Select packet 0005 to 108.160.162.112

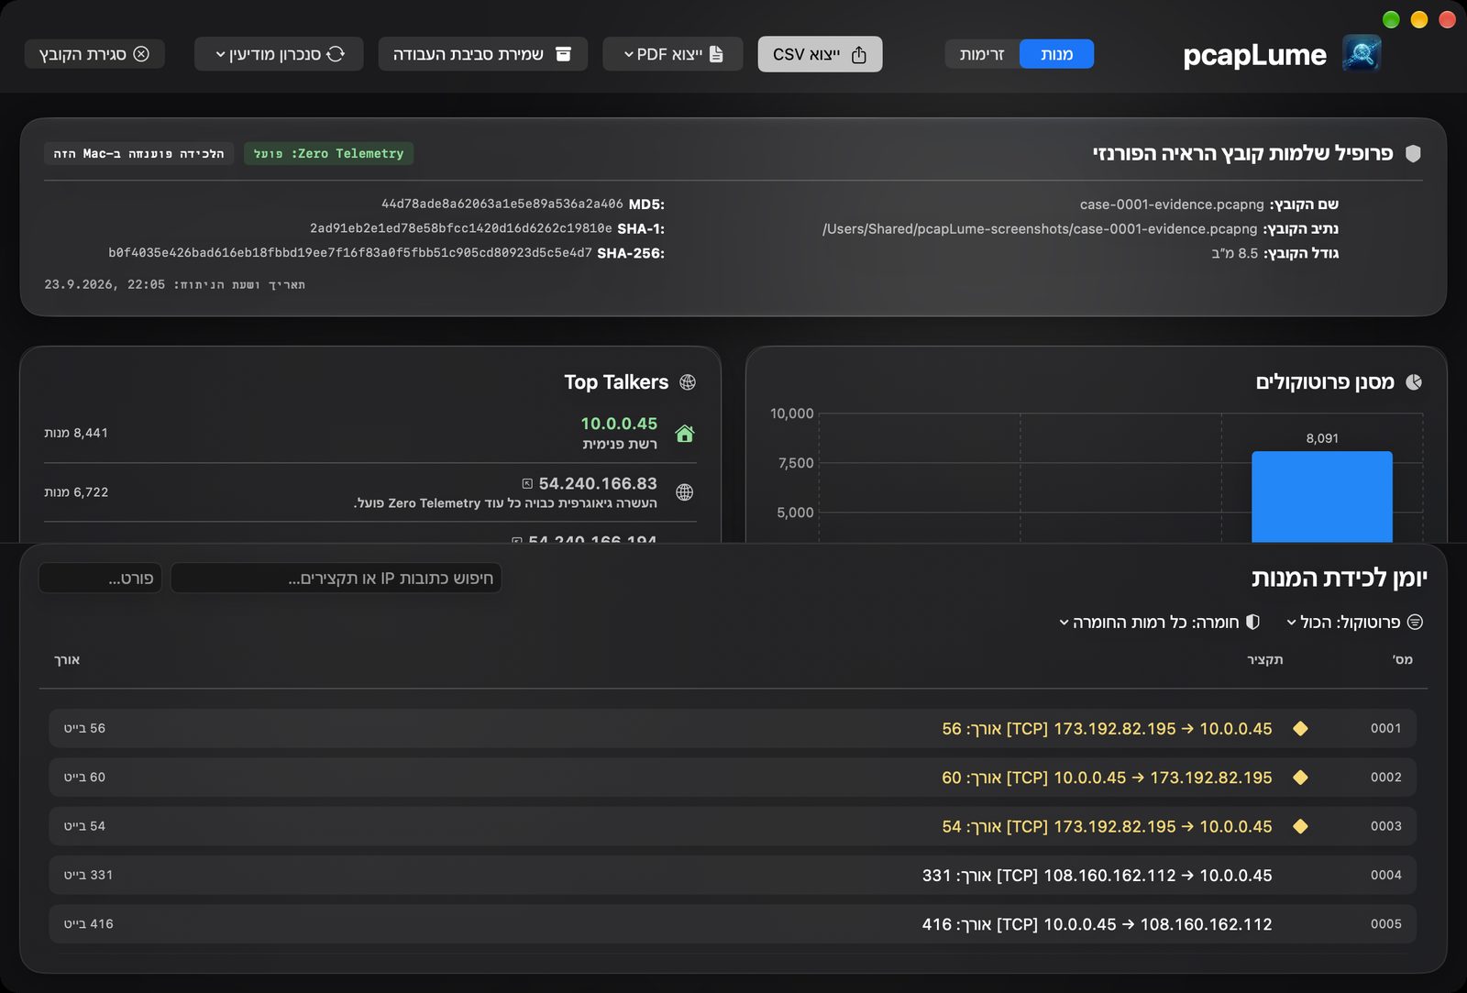733,924
